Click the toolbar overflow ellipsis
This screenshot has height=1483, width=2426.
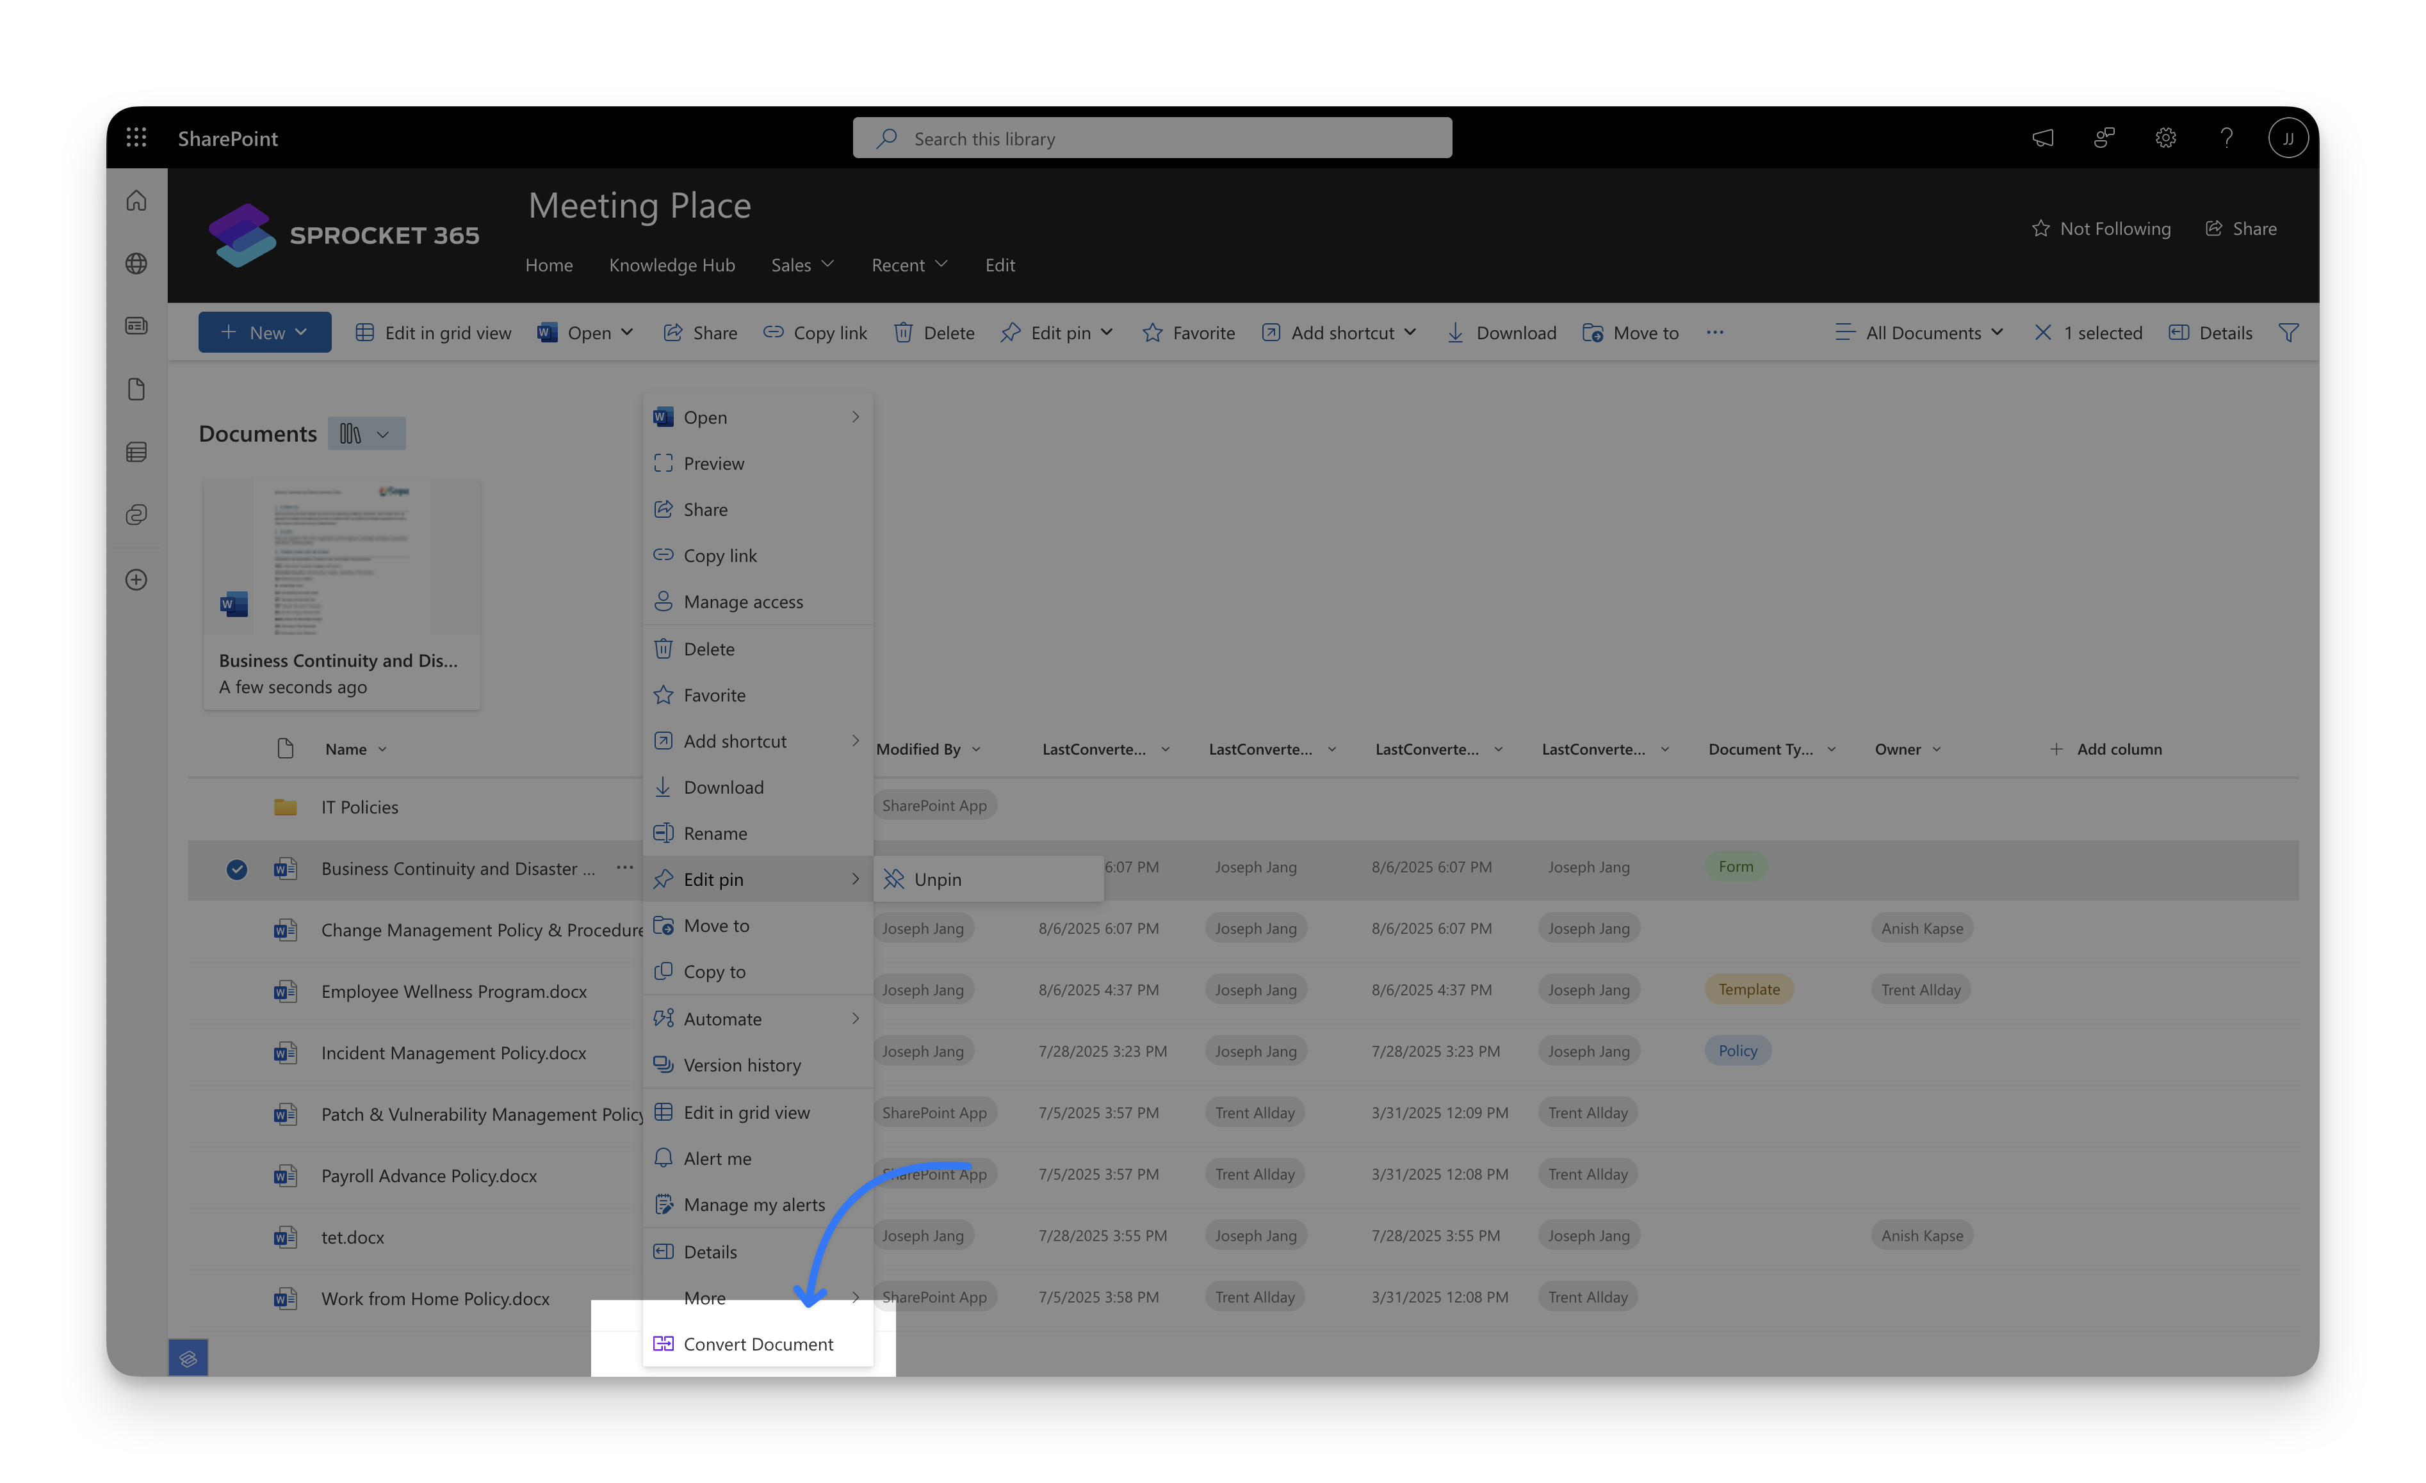[1715, 333]
